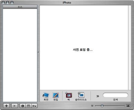Click the photo area vertical scrollbar
The height and width of the screenshot is (110, 134).
pyautogui.click(x=129, y=48)
